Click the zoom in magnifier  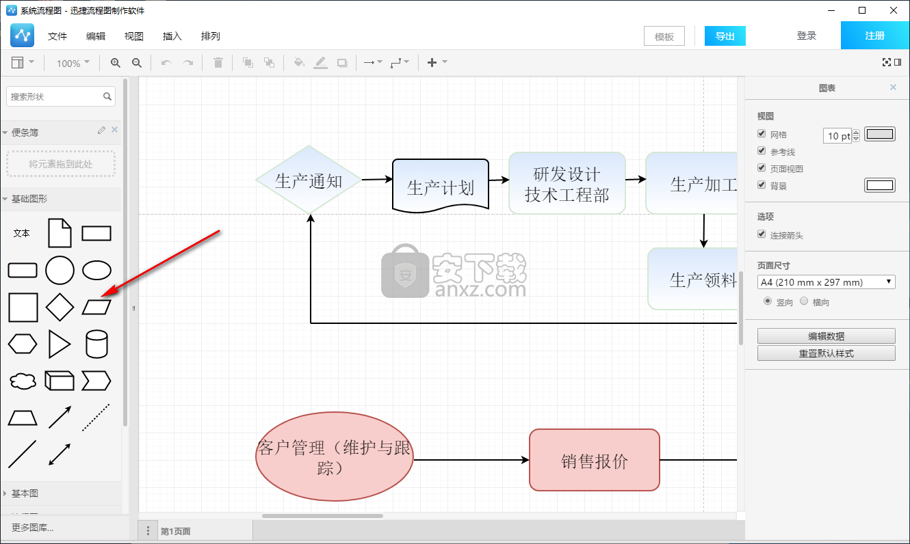click(116, 63)
